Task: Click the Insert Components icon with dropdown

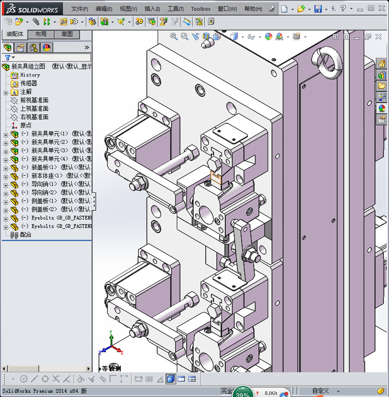Action: pos(19,22)
